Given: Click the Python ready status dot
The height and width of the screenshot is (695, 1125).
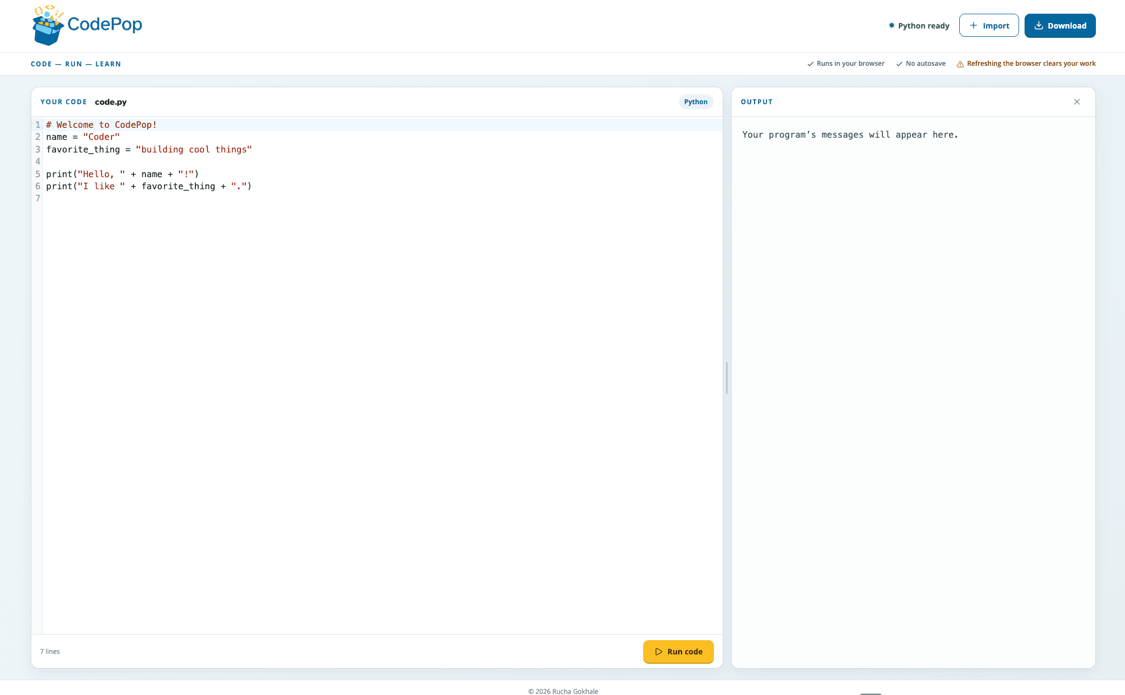Looking at the screenshot, I should pos(892,25).
